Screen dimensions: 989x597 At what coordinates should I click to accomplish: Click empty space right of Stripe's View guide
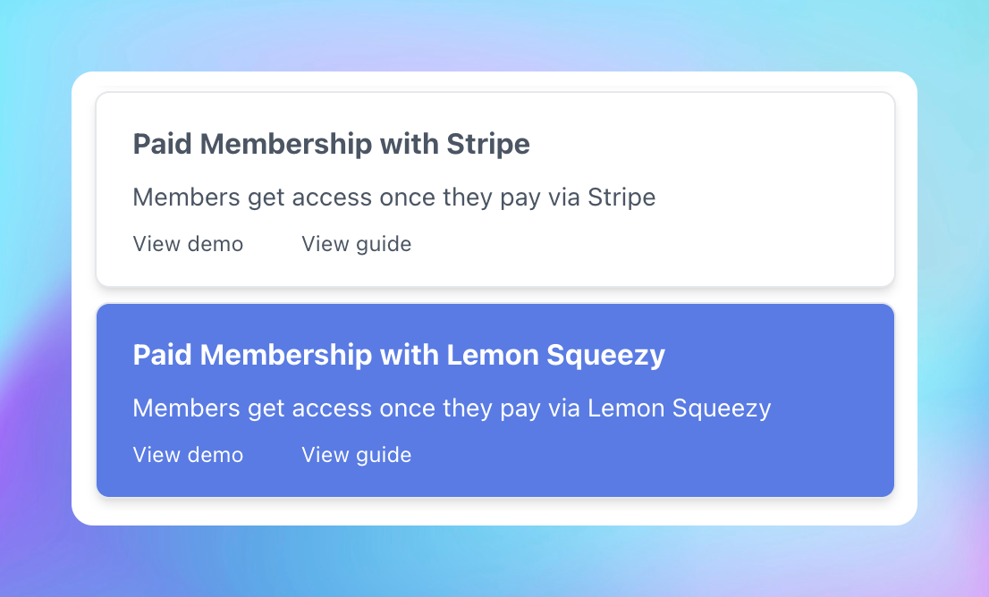coord(626,244)
